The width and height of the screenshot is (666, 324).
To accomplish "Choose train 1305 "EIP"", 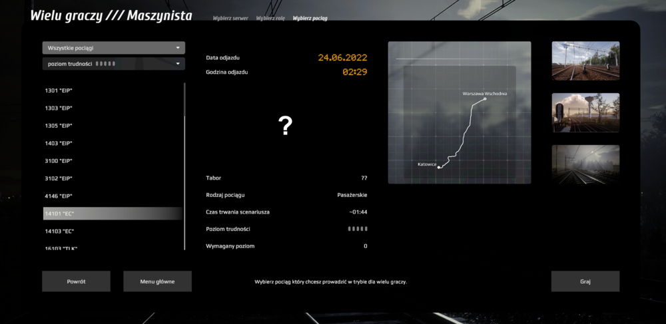I will (x=59, y=126).
